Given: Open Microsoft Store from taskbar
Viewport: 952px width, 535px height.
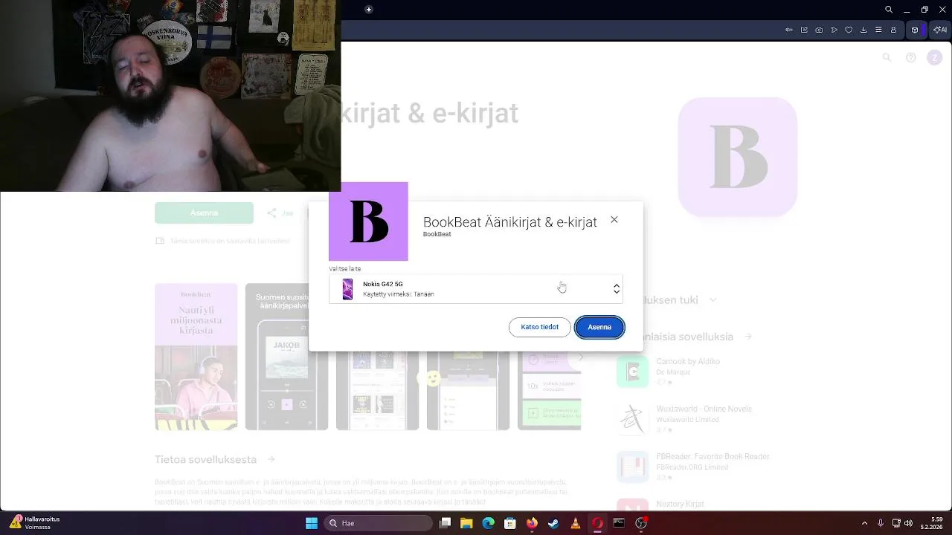Looking at the screenshot, I should coord(510,523).
